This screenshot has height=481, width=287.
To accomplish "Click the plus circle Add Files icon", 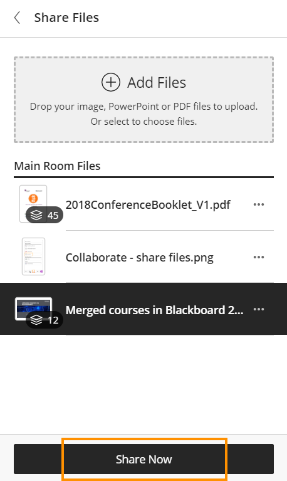I will click(x=111, y=82).
